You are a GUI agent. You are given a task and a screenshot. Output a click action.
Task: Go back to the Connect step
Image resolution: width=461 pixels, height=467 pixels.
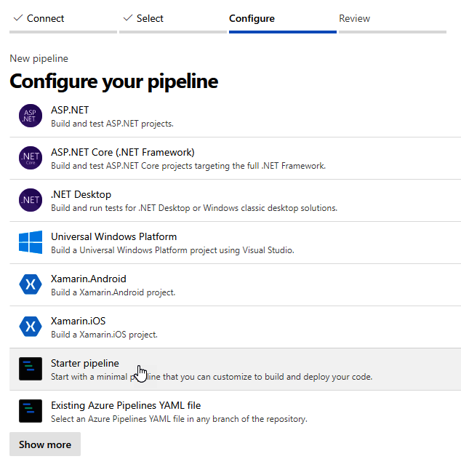tap(45, 18)
